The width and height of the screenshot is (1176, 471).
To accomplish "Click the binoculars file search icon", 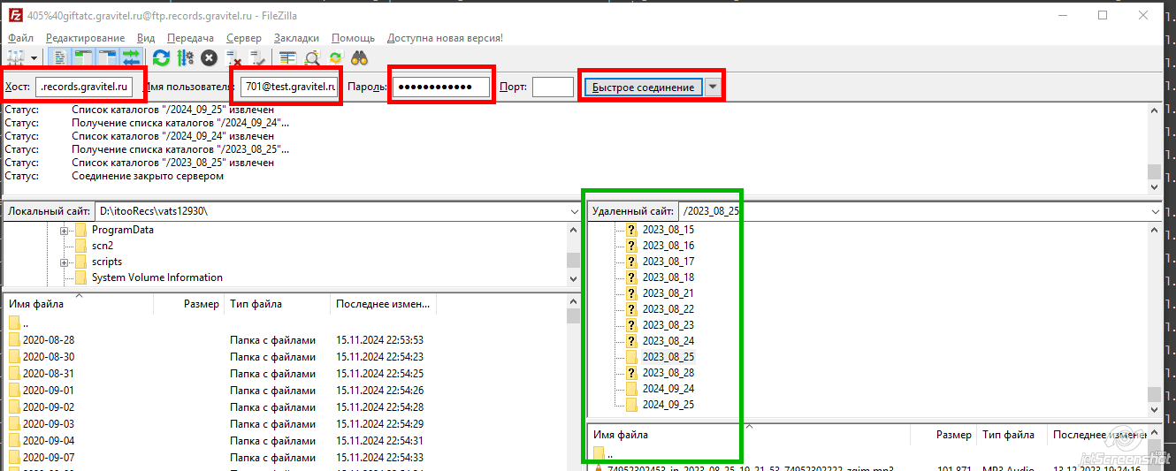I will tap(359, 58).
